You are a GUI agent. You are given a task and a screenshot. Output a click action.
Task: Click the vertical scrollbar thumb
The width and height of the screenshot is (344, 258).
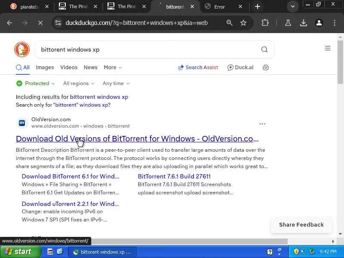(x=340, y=62)
